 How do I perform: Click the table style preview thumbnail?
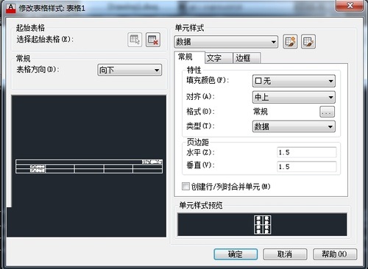click(x=89, y=166)
